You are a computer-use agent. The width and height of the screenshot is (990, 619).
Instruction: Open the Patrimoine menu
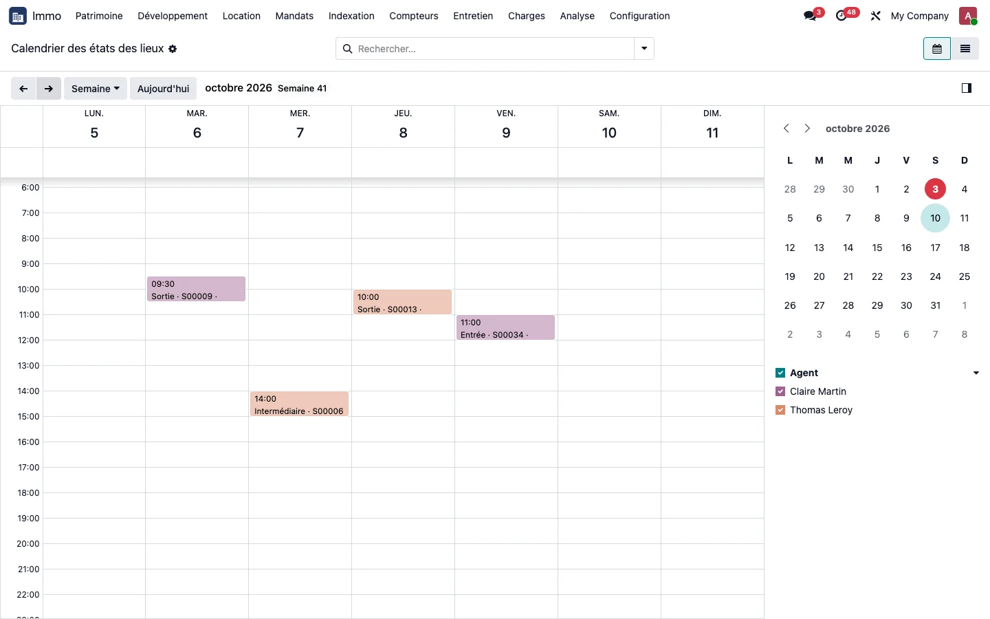(x=99, y=16)
